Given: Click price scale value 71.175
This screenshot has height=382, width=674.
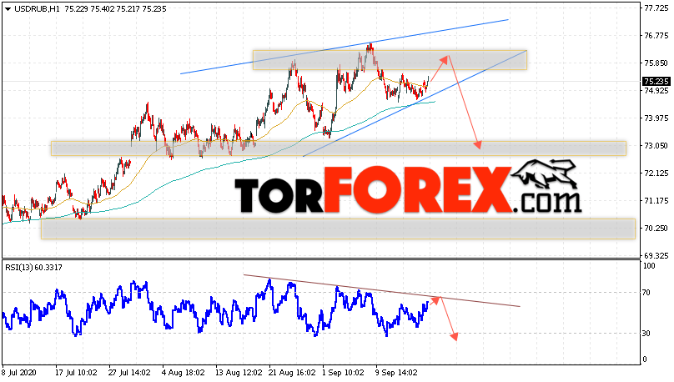Looking at the screenshot, I should coord(656,201).
